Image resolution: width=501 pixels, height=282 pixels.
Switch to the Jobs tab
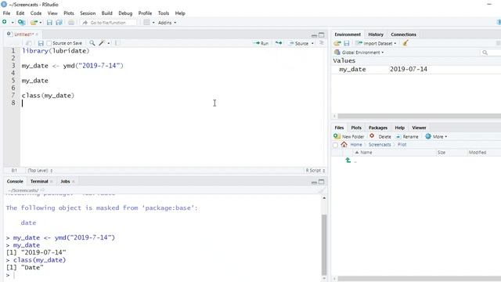[x=65, y=181]
